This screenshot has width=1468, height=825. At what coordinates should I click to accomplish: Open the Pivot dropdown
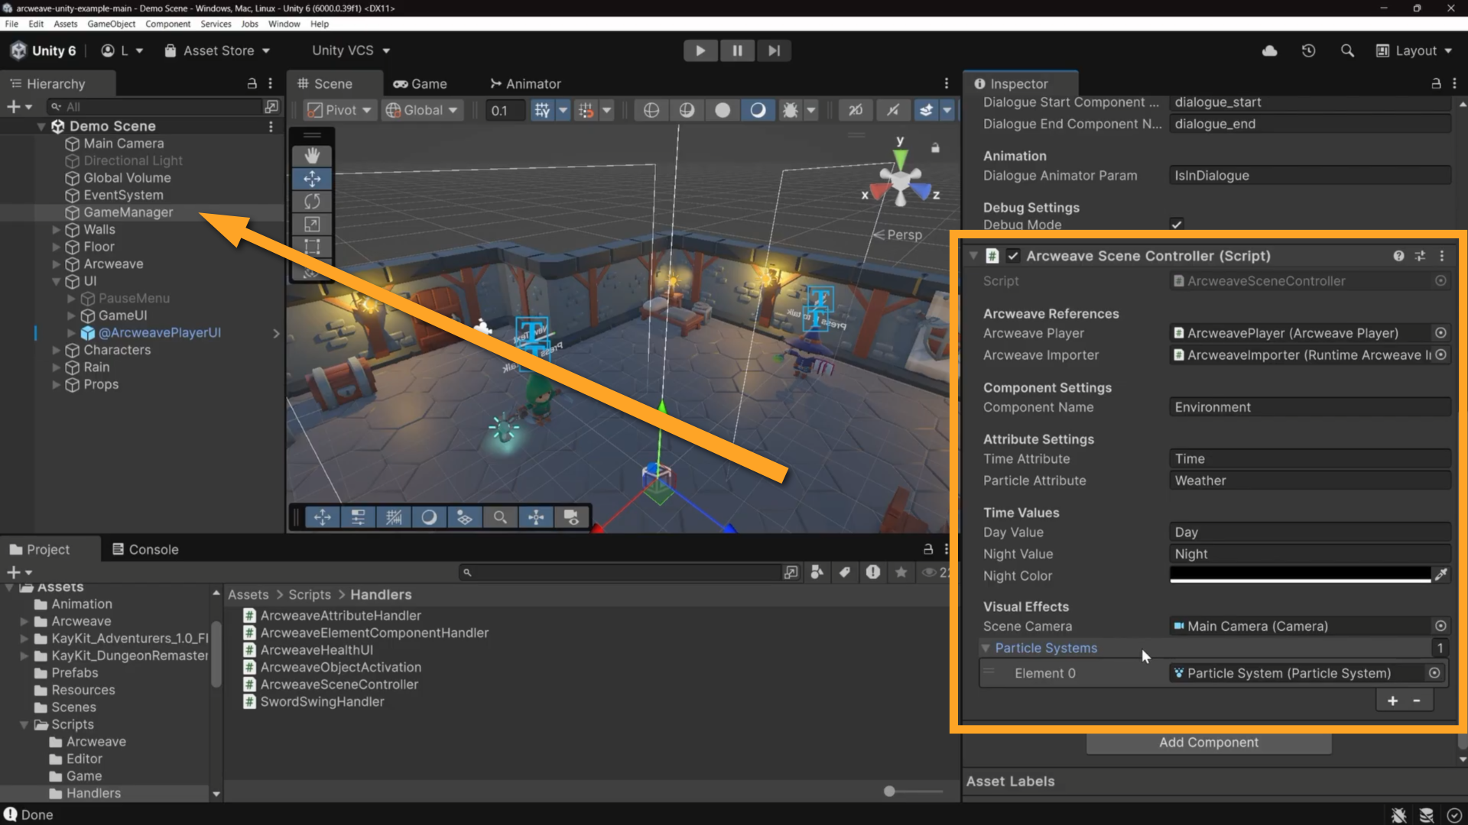(x=339, y=110)
